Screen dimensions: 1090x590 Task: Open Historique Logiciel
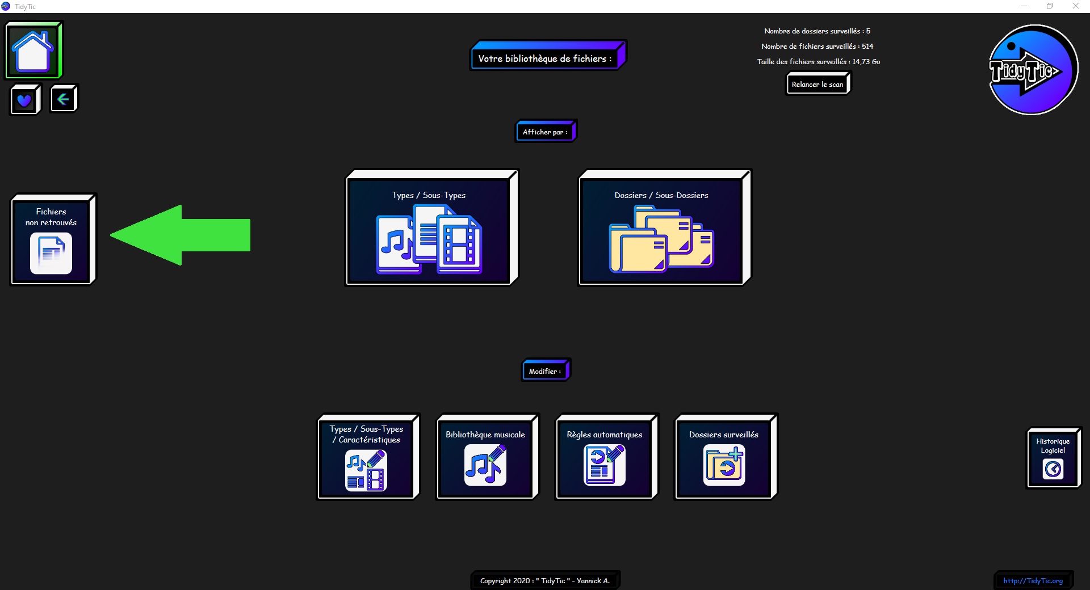tap(1054, 458)
